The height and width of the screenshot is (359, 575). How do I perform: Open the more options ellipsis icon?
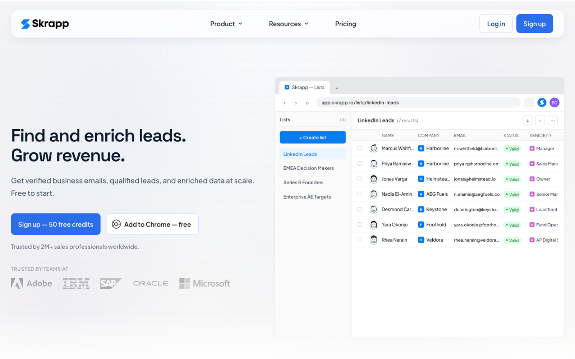tap(553, 121)
